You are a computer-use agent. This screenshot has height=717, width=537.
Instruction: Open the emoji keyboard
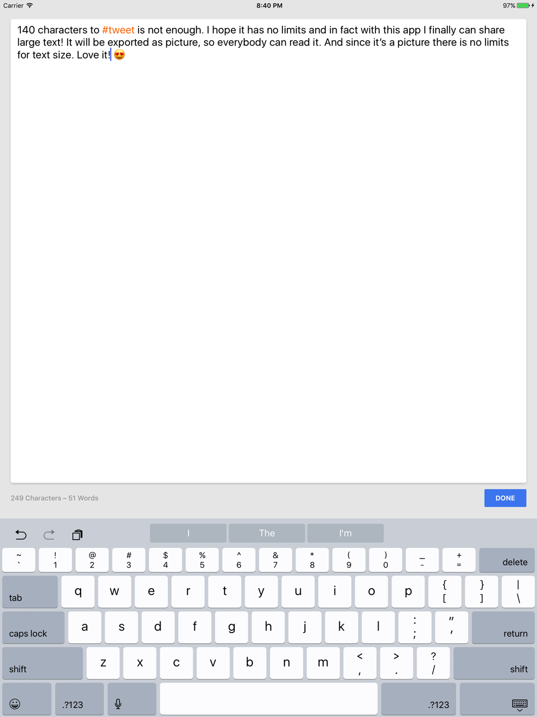click(27, 699)
